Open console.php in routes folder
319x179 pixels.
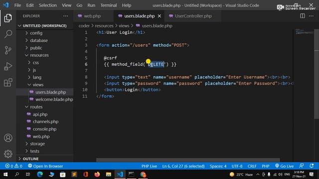pyautogui.click(x=44, y=129)
